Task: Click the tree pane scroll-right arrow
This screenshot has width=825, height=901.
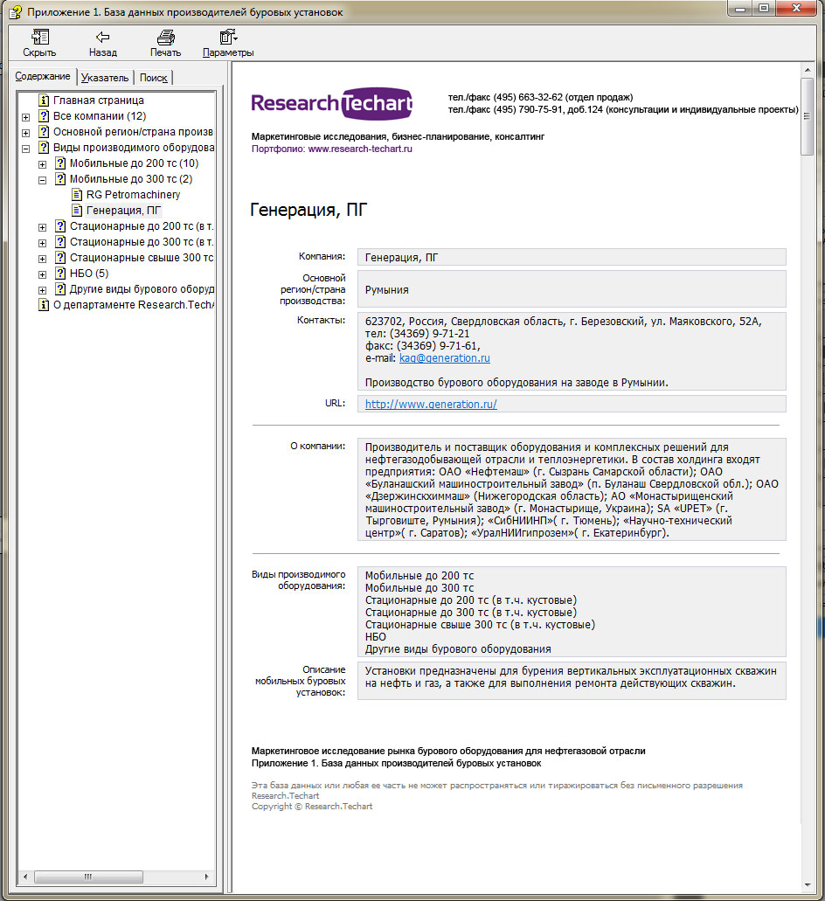Action: pos(207,877)
